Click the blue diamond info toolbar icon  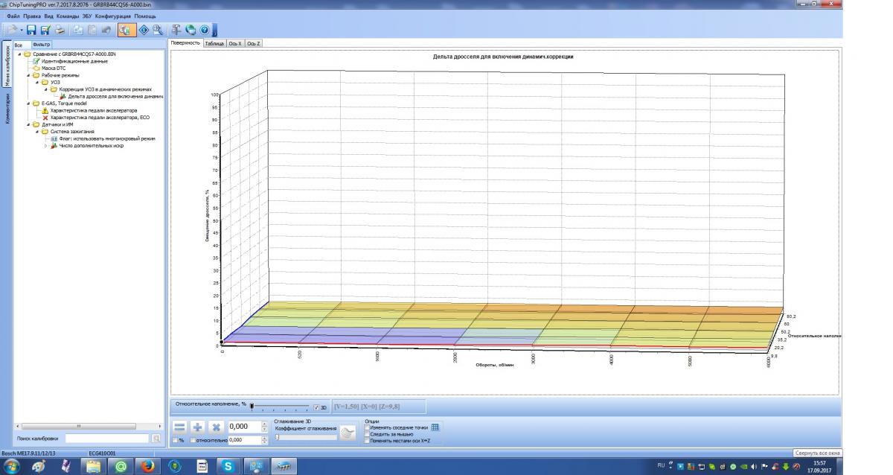pyautogui.click(x=144, y=31)
